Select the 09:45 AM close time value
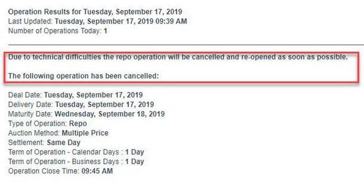Viewport: 364px width, 186px height. [97, 171]
